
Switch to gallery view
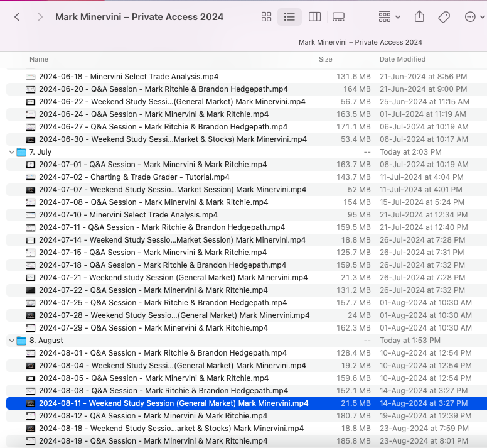coord(338,17)
